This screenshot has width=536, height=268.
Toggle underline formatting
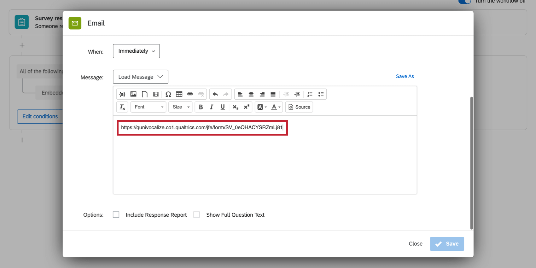(x=223, y=107)
